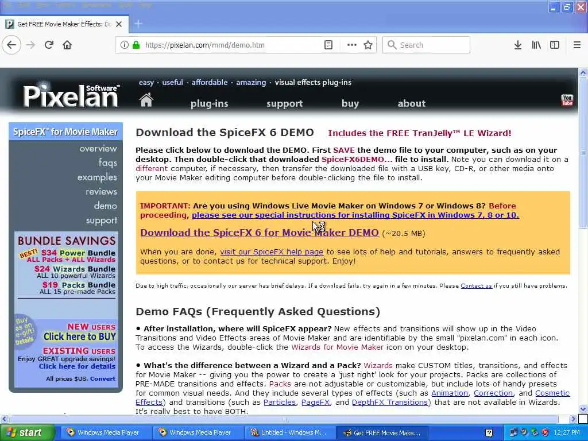The height and width of the screenshot is (441, 588).
Task: Go to browser Home icon
Action: pyautogui.click(x=67, y=45)
